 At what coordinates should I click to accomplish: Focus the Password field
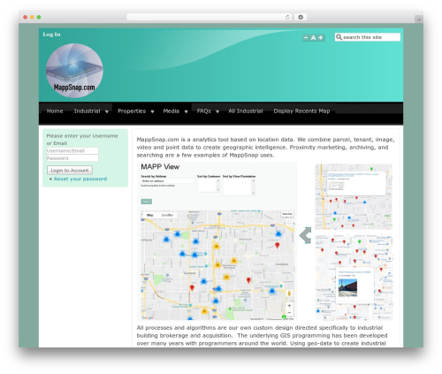coord(72,158)
